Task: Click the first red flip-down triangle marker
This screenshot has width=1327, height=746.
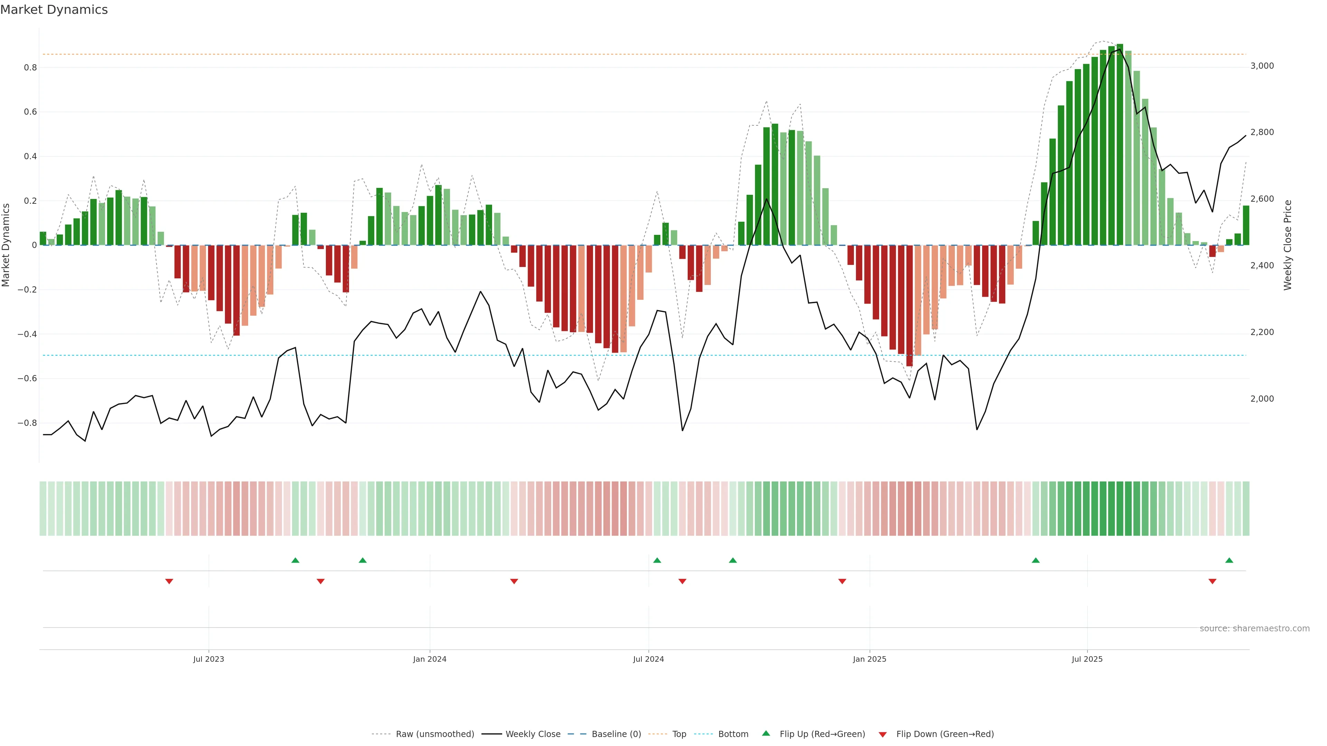Action: click(169, 581)
